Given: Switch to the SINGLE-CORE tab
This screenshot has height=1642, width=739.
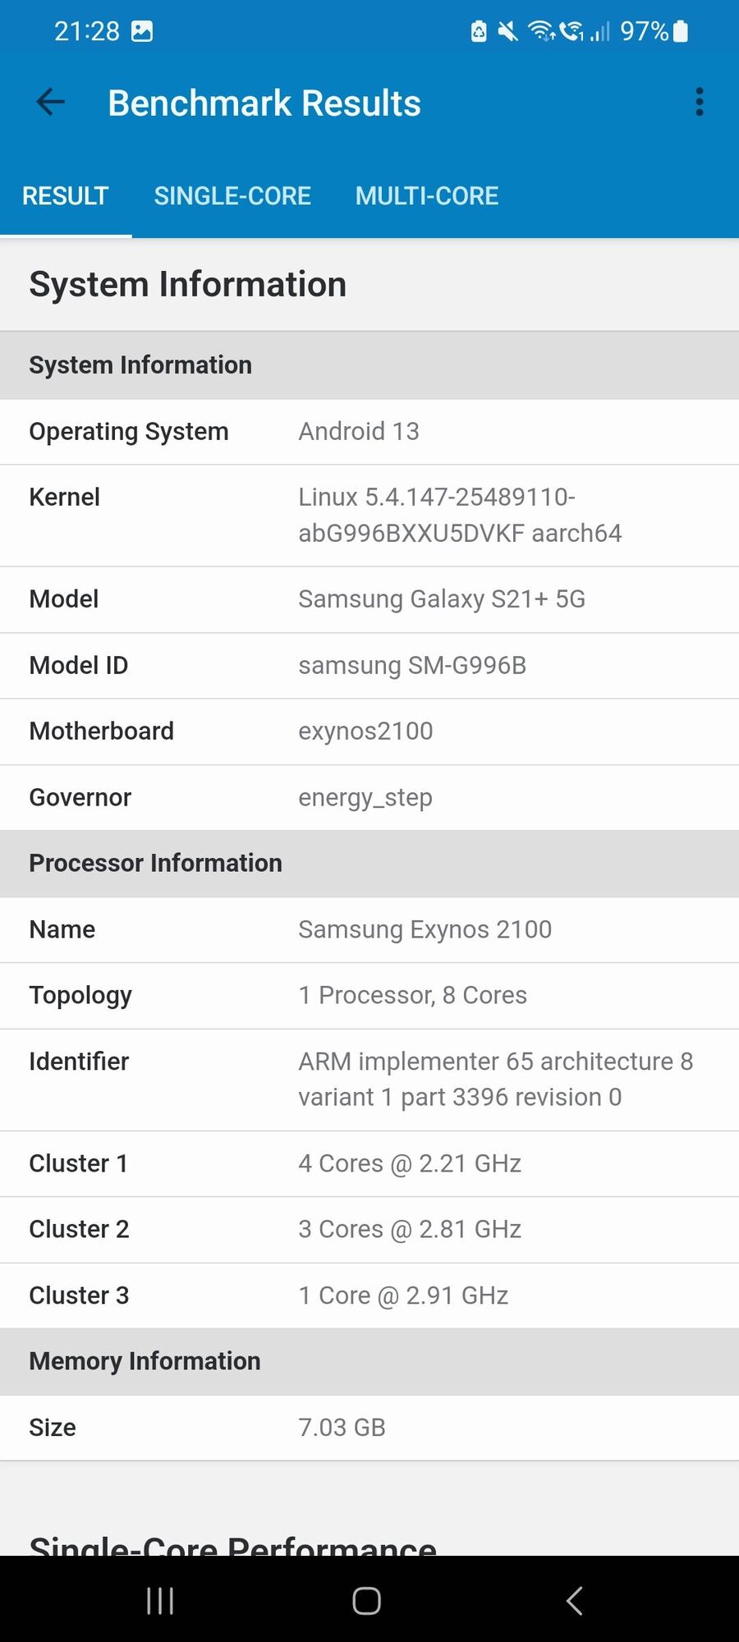Looking at the screenshot, I should 232,196.
